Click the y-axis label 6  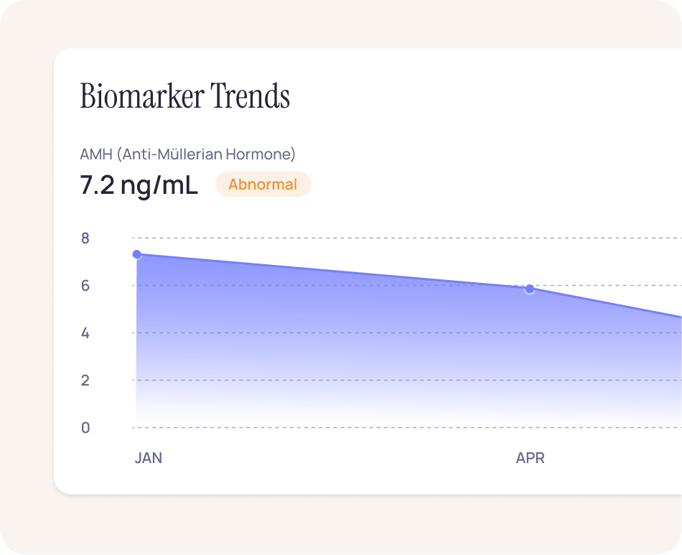point(85,286)
